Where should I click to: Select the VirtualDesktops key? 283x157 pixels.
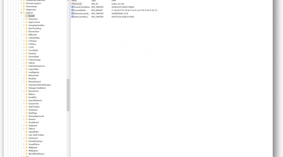click(35, 141)
